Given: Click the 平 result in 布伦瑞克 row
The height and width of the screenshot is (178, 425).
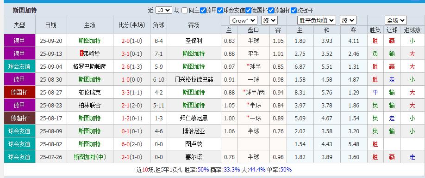Looking at the screenshot, I should click(375, 92).
